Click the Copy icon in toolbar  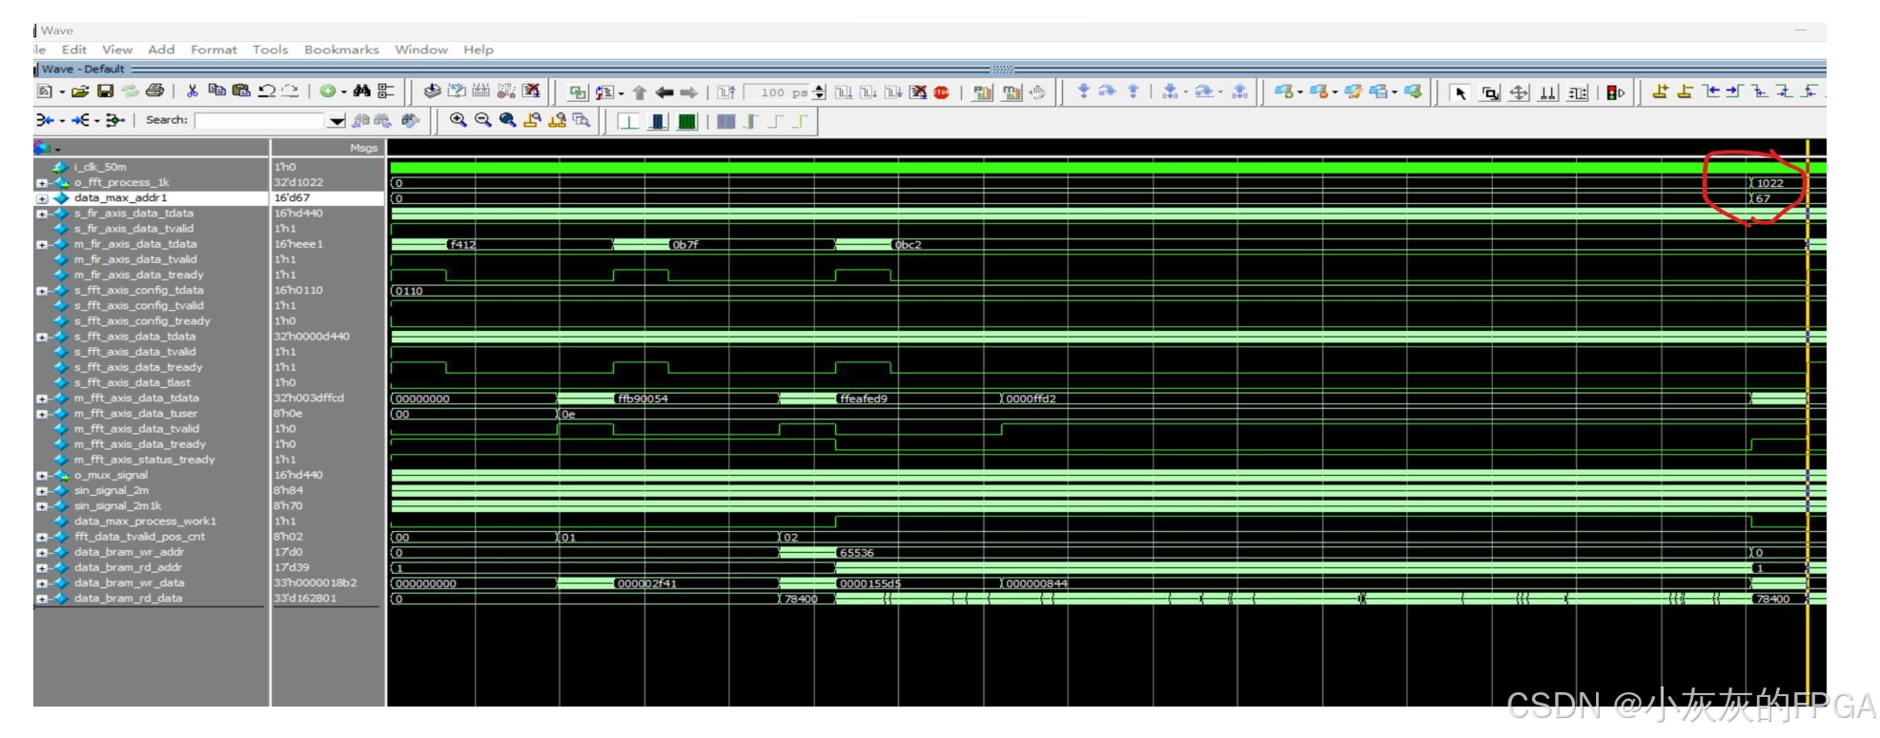coord(217,92)
